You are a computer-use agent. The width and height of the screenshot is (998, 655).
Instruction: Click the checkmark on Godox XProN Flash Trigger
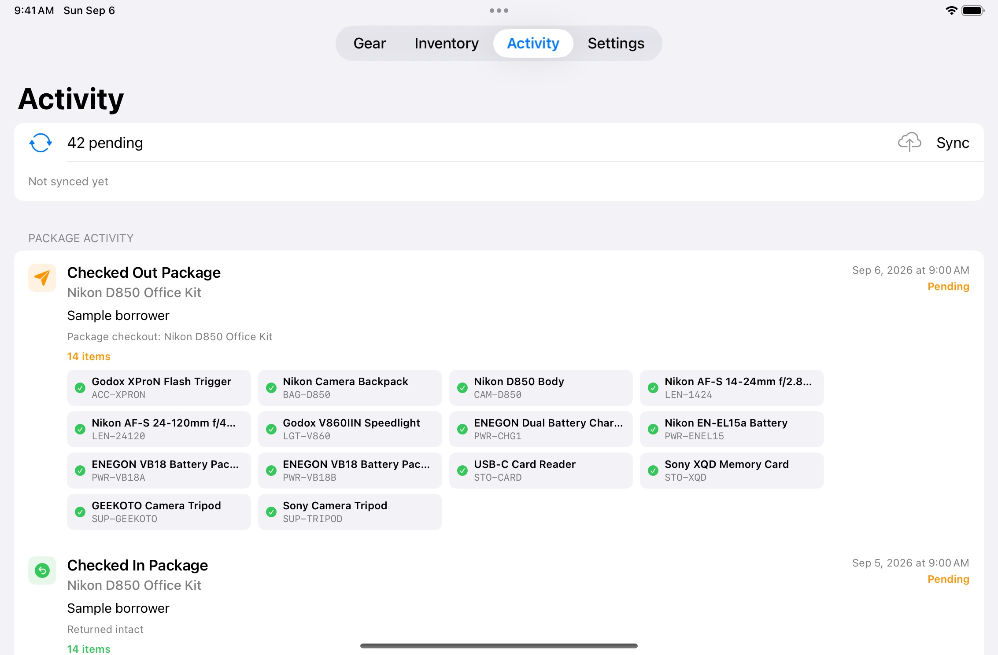pyautogui.click(x=80, y=388)
